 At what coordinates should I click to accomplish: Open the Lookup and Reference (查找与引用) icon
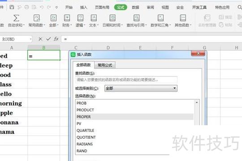point(136,18)
